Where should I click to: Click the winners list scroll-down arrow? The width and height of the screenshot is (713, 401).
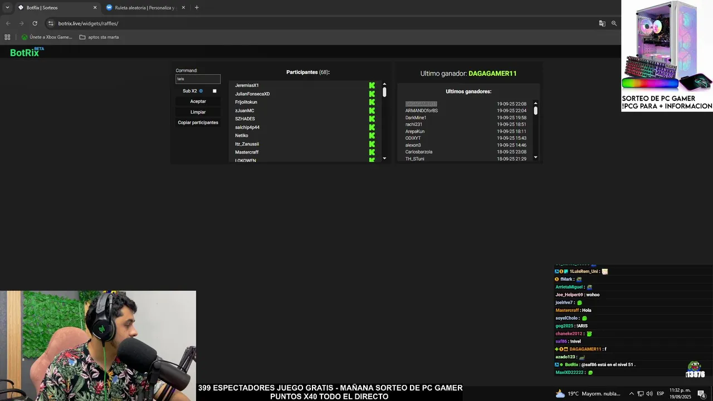(x=536, y=157)
